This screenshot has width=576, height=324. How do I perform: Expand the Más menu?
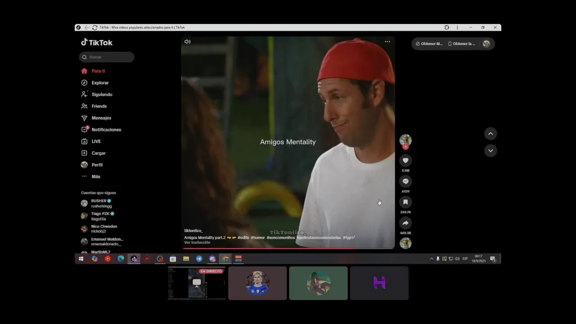pos(91,176)
